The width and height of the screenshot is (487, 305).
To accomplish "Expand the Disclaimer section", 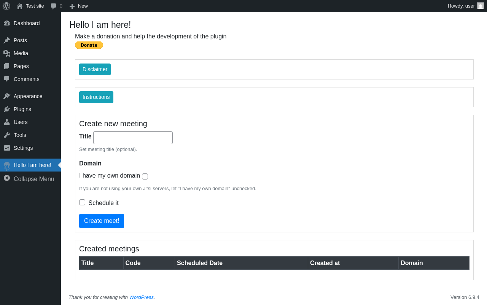I will coord(95,69).
